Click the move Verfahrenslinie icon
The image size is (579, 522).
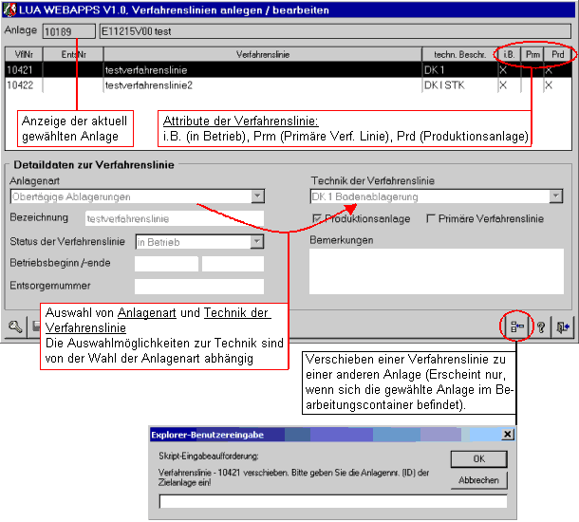[517, 327]
